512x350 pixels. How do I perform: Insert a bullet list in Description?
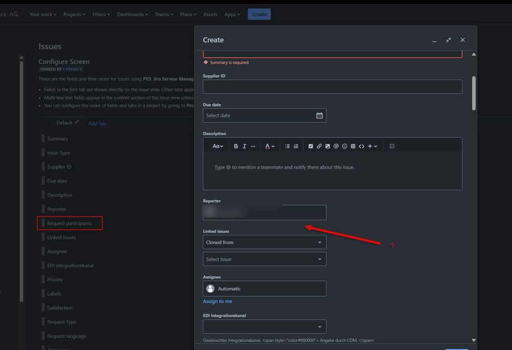click(x=288, y=146)
